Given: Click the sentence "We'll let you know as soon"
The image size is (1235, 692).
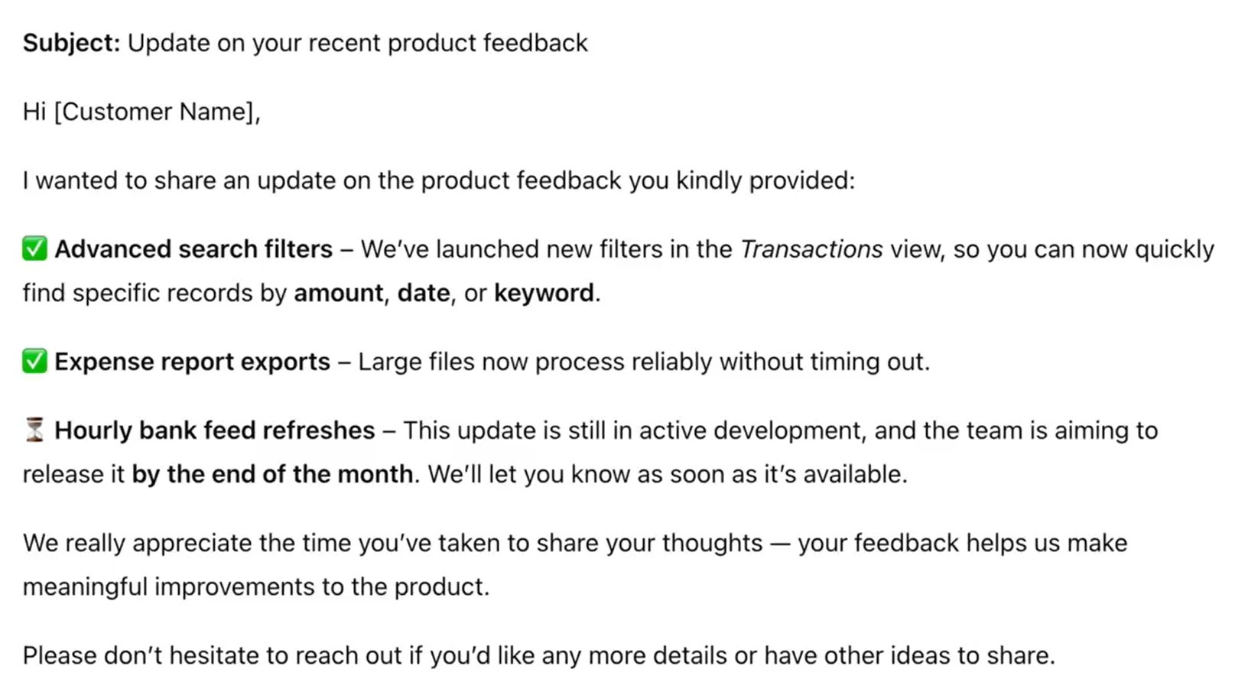Looking at the screenshot, I should [x=667, y=474].
